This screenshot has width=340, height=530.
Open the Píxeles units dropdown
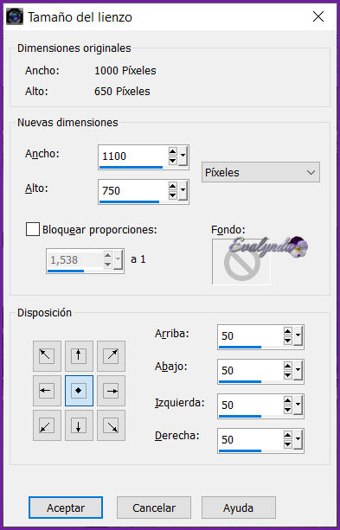coord(260,172)
